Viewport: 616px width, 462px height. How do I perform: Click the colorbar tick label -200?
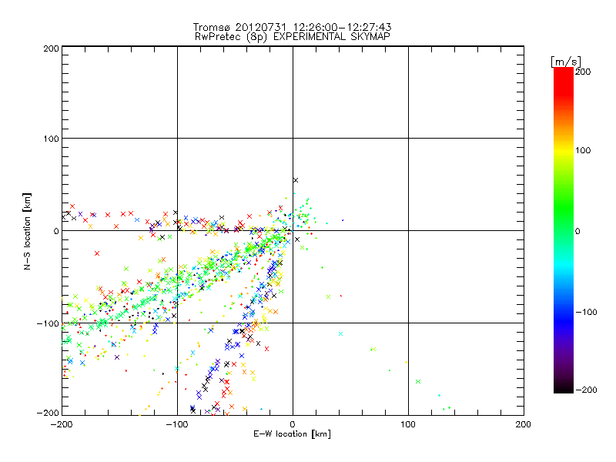point(586,390)
